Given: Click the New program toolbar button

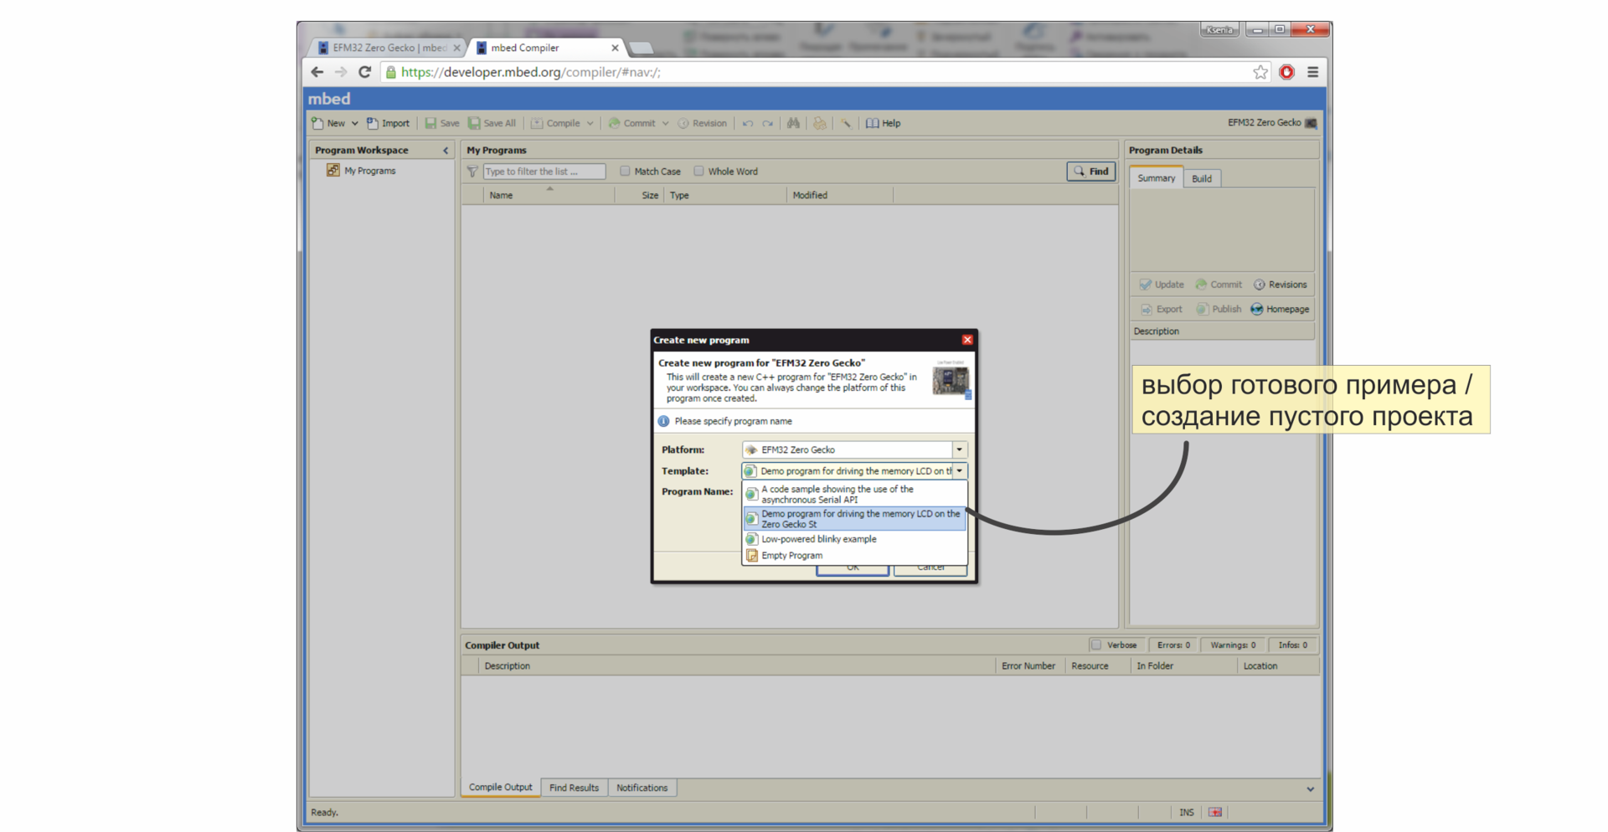Looking at the screenshot, I should (328, 123).
